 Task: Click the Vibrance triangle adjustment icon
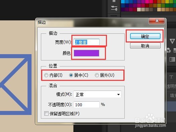(172, 41)
